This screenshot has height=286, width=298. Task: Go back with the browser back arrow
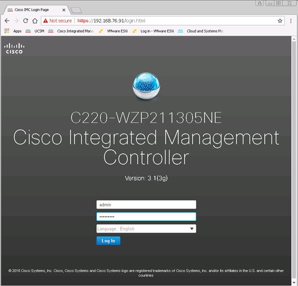pos(7,21)
